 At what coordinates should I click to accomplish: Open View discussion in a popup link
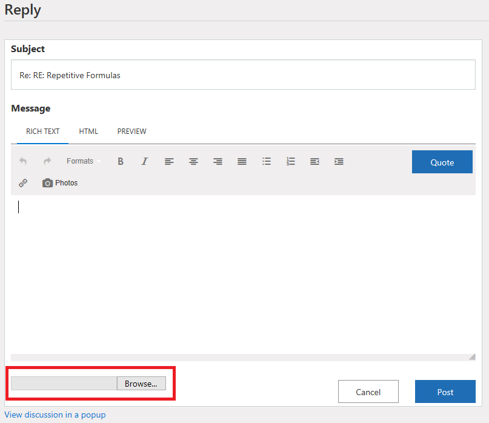click(x=55, y=415)
